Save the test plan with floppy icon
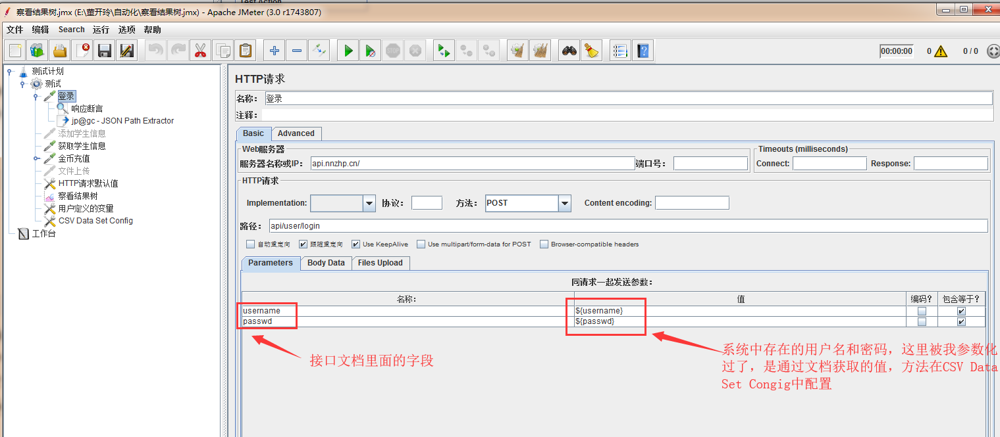 click(x=104, y=51)
